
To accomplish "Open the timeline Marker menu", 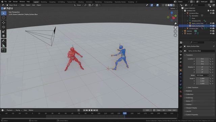I will [x=31, y=110].
